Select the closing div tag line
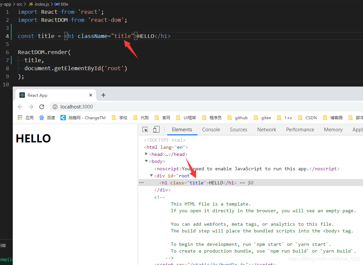The width and height of the screenshot is (363, 265). (x=162, y=190)
